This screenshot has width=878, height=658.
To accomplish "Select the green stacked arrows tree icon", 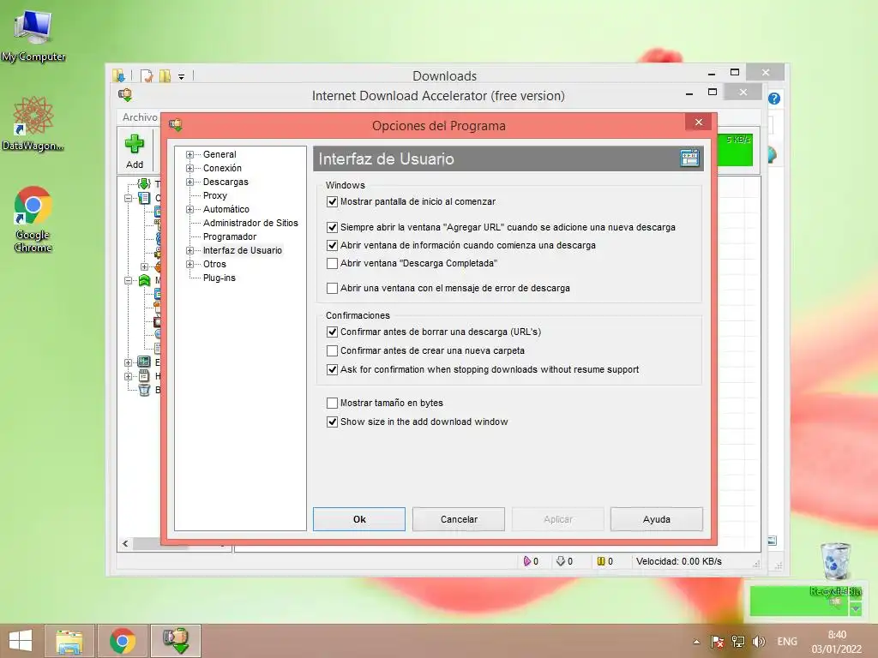I will pos(144,280).
